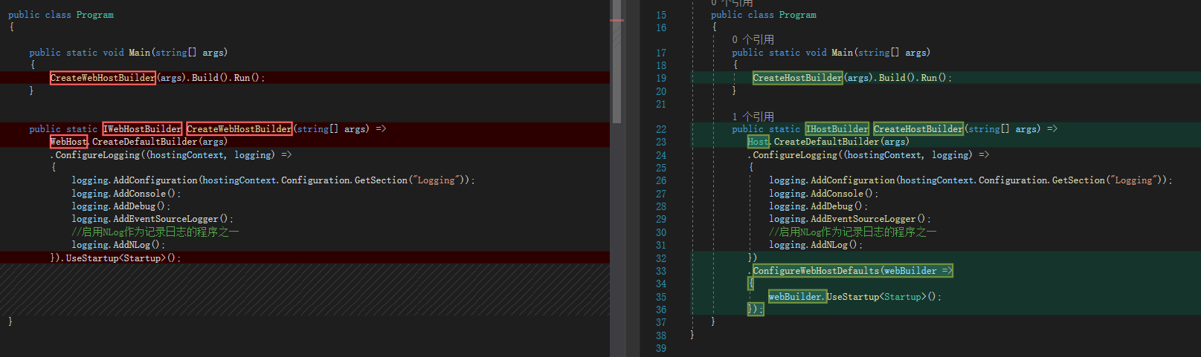Click highlighted CreateHostBuilder call on line 19
Image resolution: width=1201 pixels, height=357 pixels.
(x=798, y=78)
